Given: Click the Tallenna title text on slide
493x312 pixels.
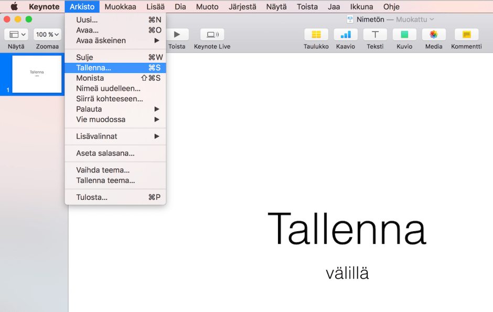Looking at the screenshot, I should click(347, 229).
